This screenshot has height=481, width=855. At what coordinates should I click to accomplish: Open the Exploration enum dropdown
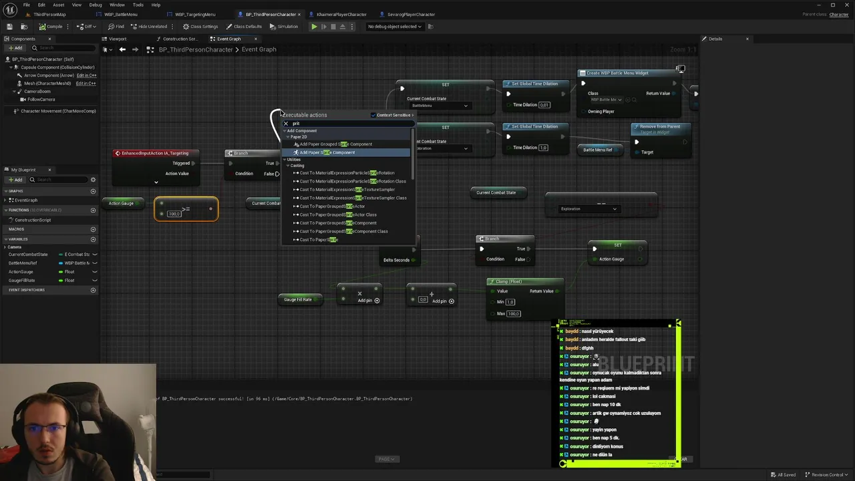(589, 209)
